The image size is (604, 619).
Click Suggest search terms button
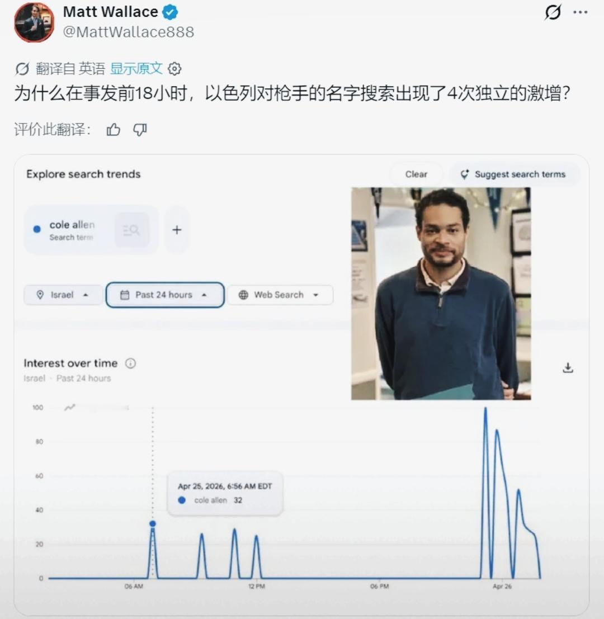pyautogui.click(x=513, y=174)
